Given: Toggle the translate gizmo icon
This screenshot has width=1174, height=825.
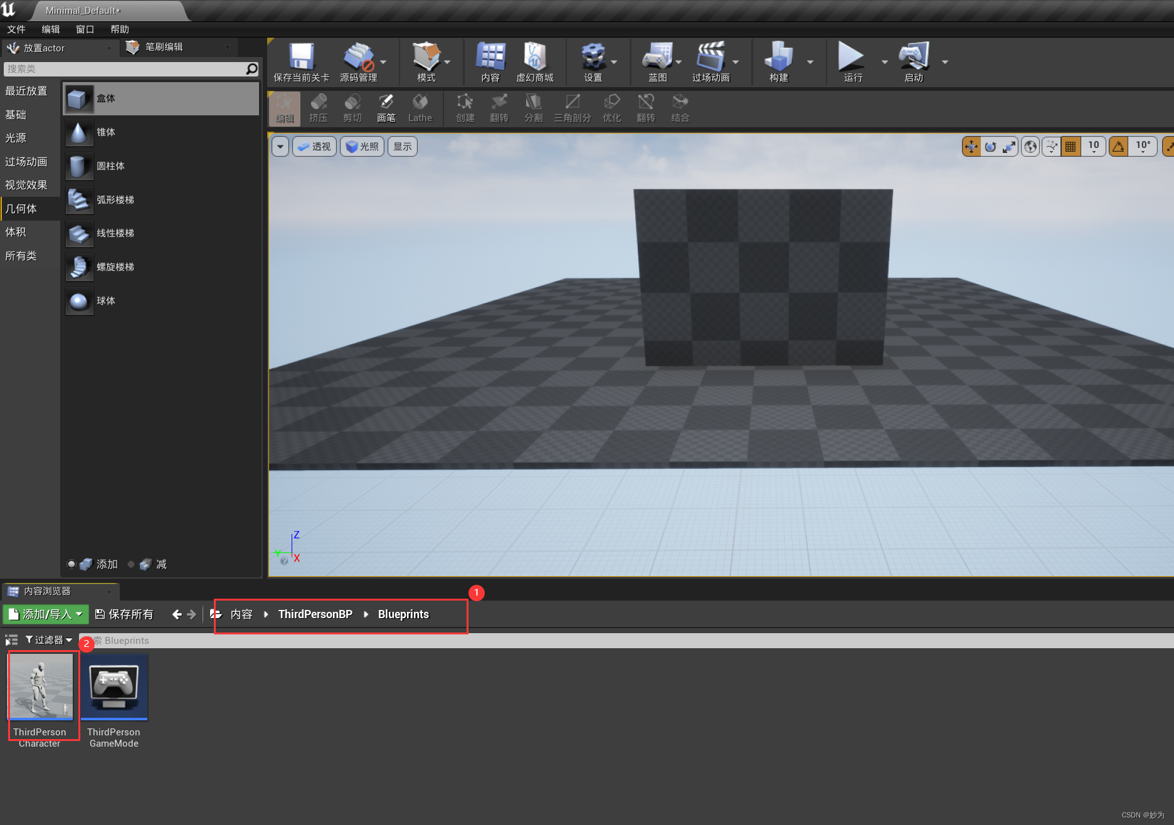Looking at the screenshot, I should coord(971,147).
